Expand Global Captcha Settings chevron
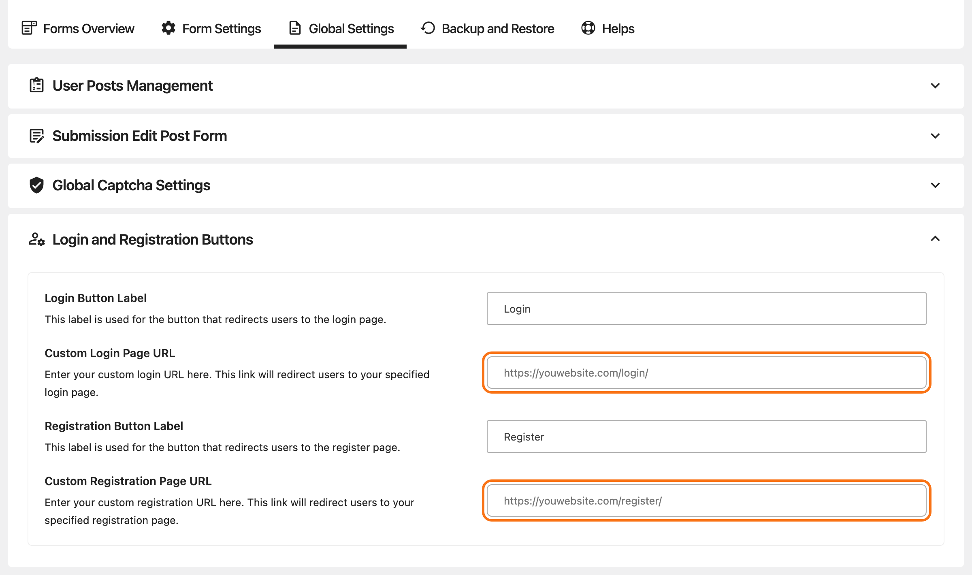The height and width of the screenshot is (575, 972). [935, 185]
